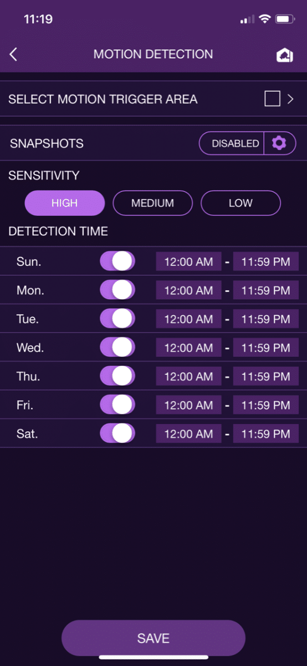The width and height of the screenshot is (307, 666).
Task: Tap the cellular signal bars icon
Action: click(247, 19)
